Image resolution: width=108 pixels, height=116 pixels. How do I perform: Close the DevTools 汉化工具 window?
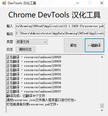(x=102, y=3)
